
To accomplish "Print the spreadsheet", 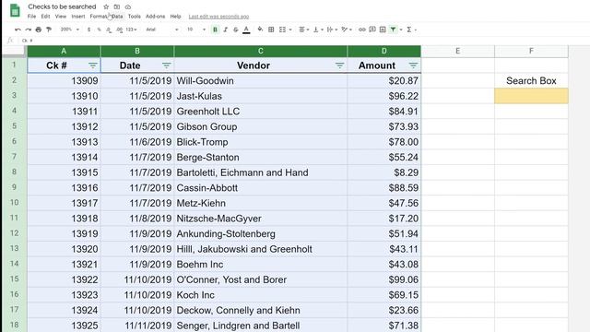I will pyautogui.click(x=39, y=30).
